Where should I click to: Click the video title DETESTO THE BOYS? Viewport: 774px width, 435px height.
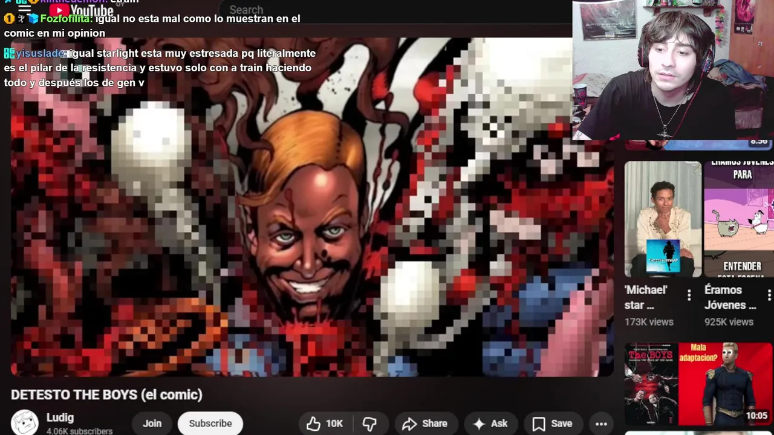pyautogui.click(x=106, y=395)
